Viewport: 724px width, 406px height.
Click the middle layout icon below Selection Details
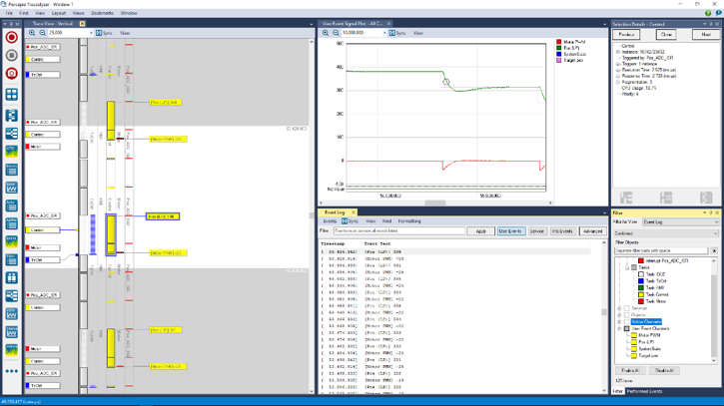point(666,198)
